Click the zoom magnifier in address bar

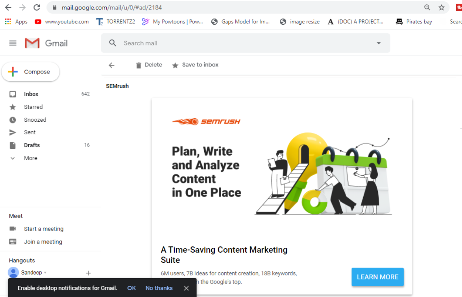(427, 7)
